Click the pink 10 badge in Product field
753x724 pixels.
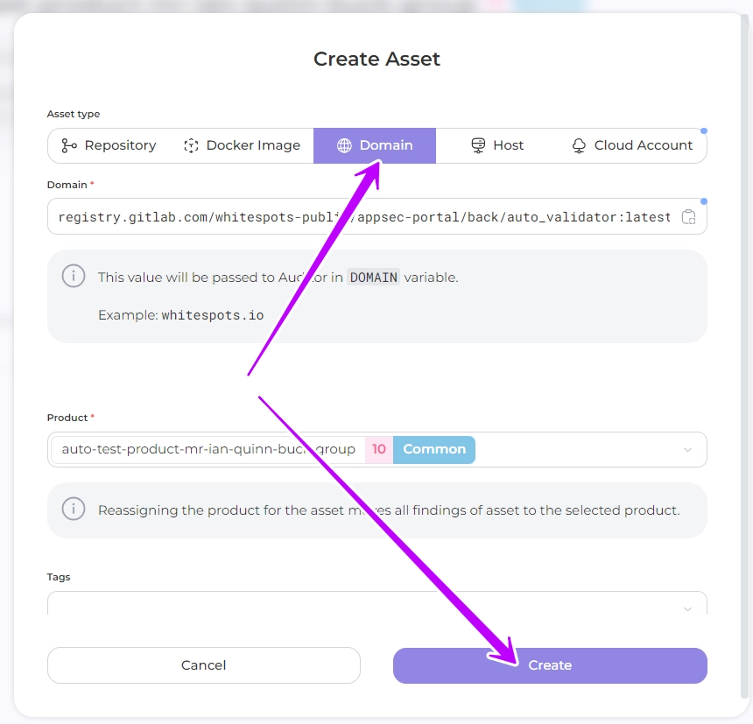[379, 449]
